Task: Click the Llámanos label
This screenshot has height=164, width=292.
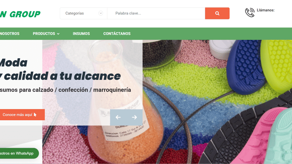Action: pyautogui.click(x=265, y=10)
